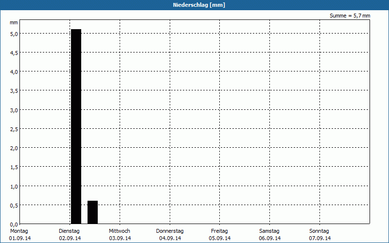
Task: Select the date 03.09.14
Action: pos(120,238)
